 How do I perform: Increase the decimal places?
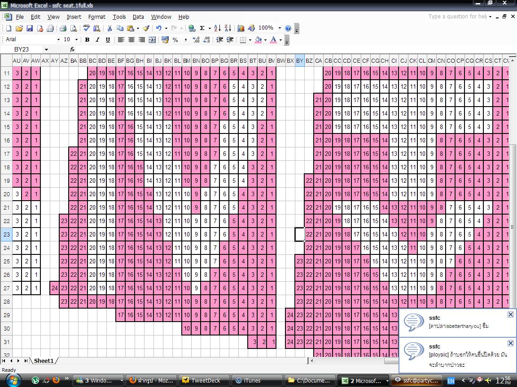tap(196, 40)
